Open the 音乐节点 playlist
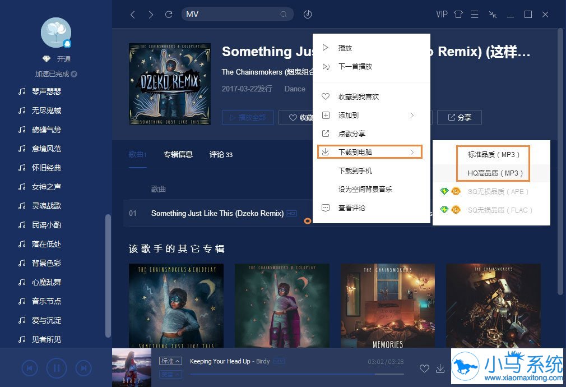The image size is (566, 387). pos(46,301)
